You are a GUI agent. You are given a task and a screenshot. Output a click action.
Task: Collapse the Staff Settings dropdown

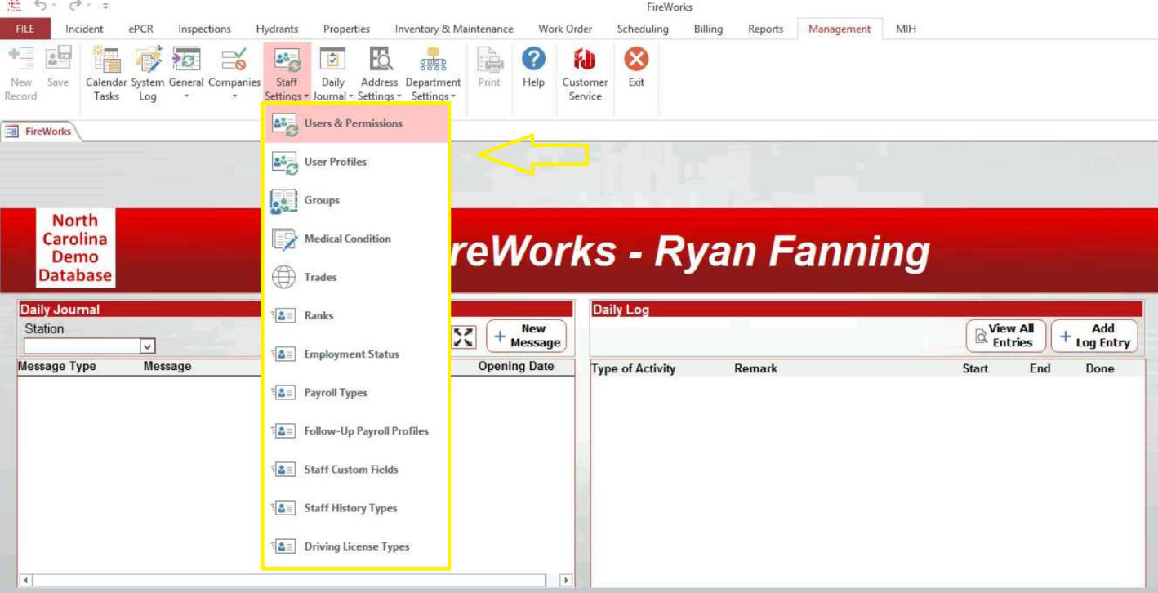287,75
